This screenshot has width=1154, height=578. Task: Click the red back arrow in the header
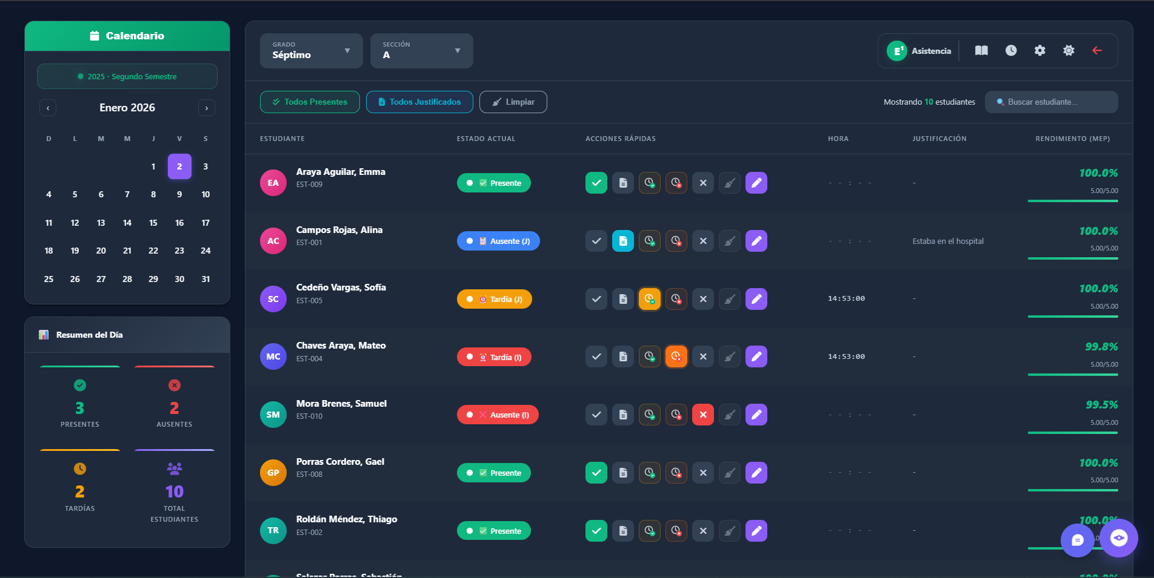pyautogui.click(x=1097, y=51)
